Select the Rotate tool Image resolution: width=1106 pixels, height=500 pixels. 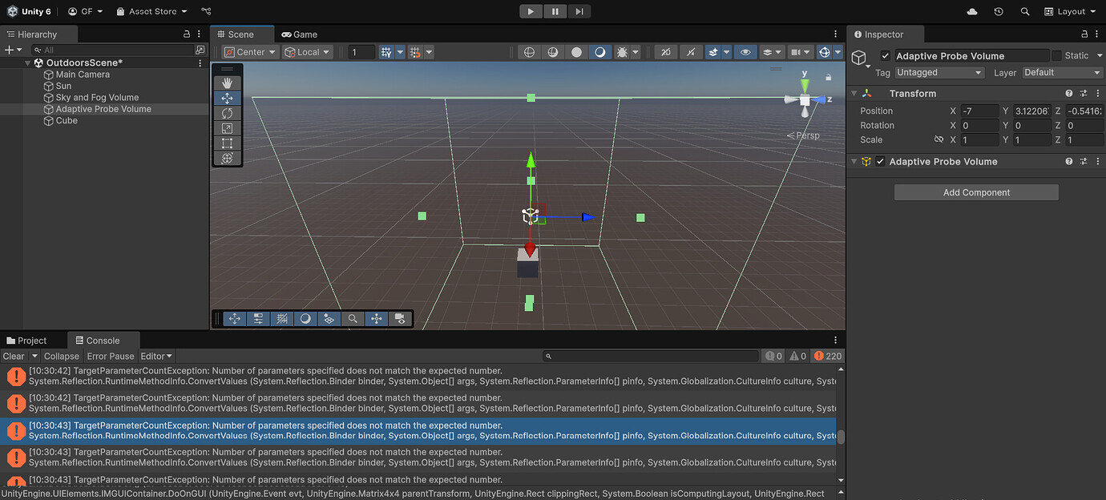pos(227,113)
